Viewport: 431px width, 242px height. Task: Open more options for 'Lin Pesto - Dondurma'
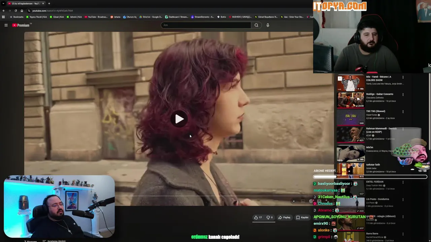pos(403,200)
